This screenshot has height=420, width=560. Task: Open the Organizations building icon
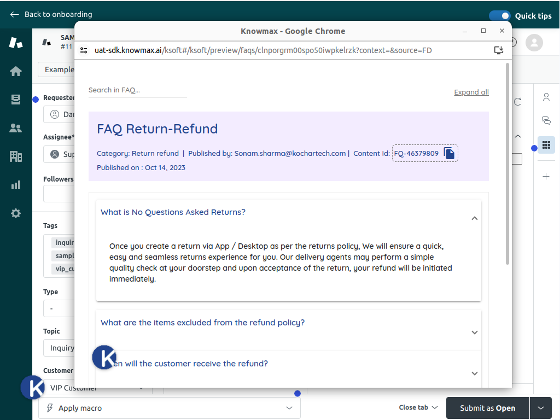(x=16, y=156)
